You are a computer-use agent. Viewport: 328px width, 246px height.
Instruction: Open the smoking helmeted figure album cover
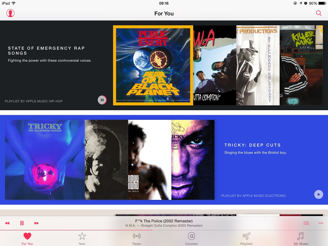pos(106,160)
